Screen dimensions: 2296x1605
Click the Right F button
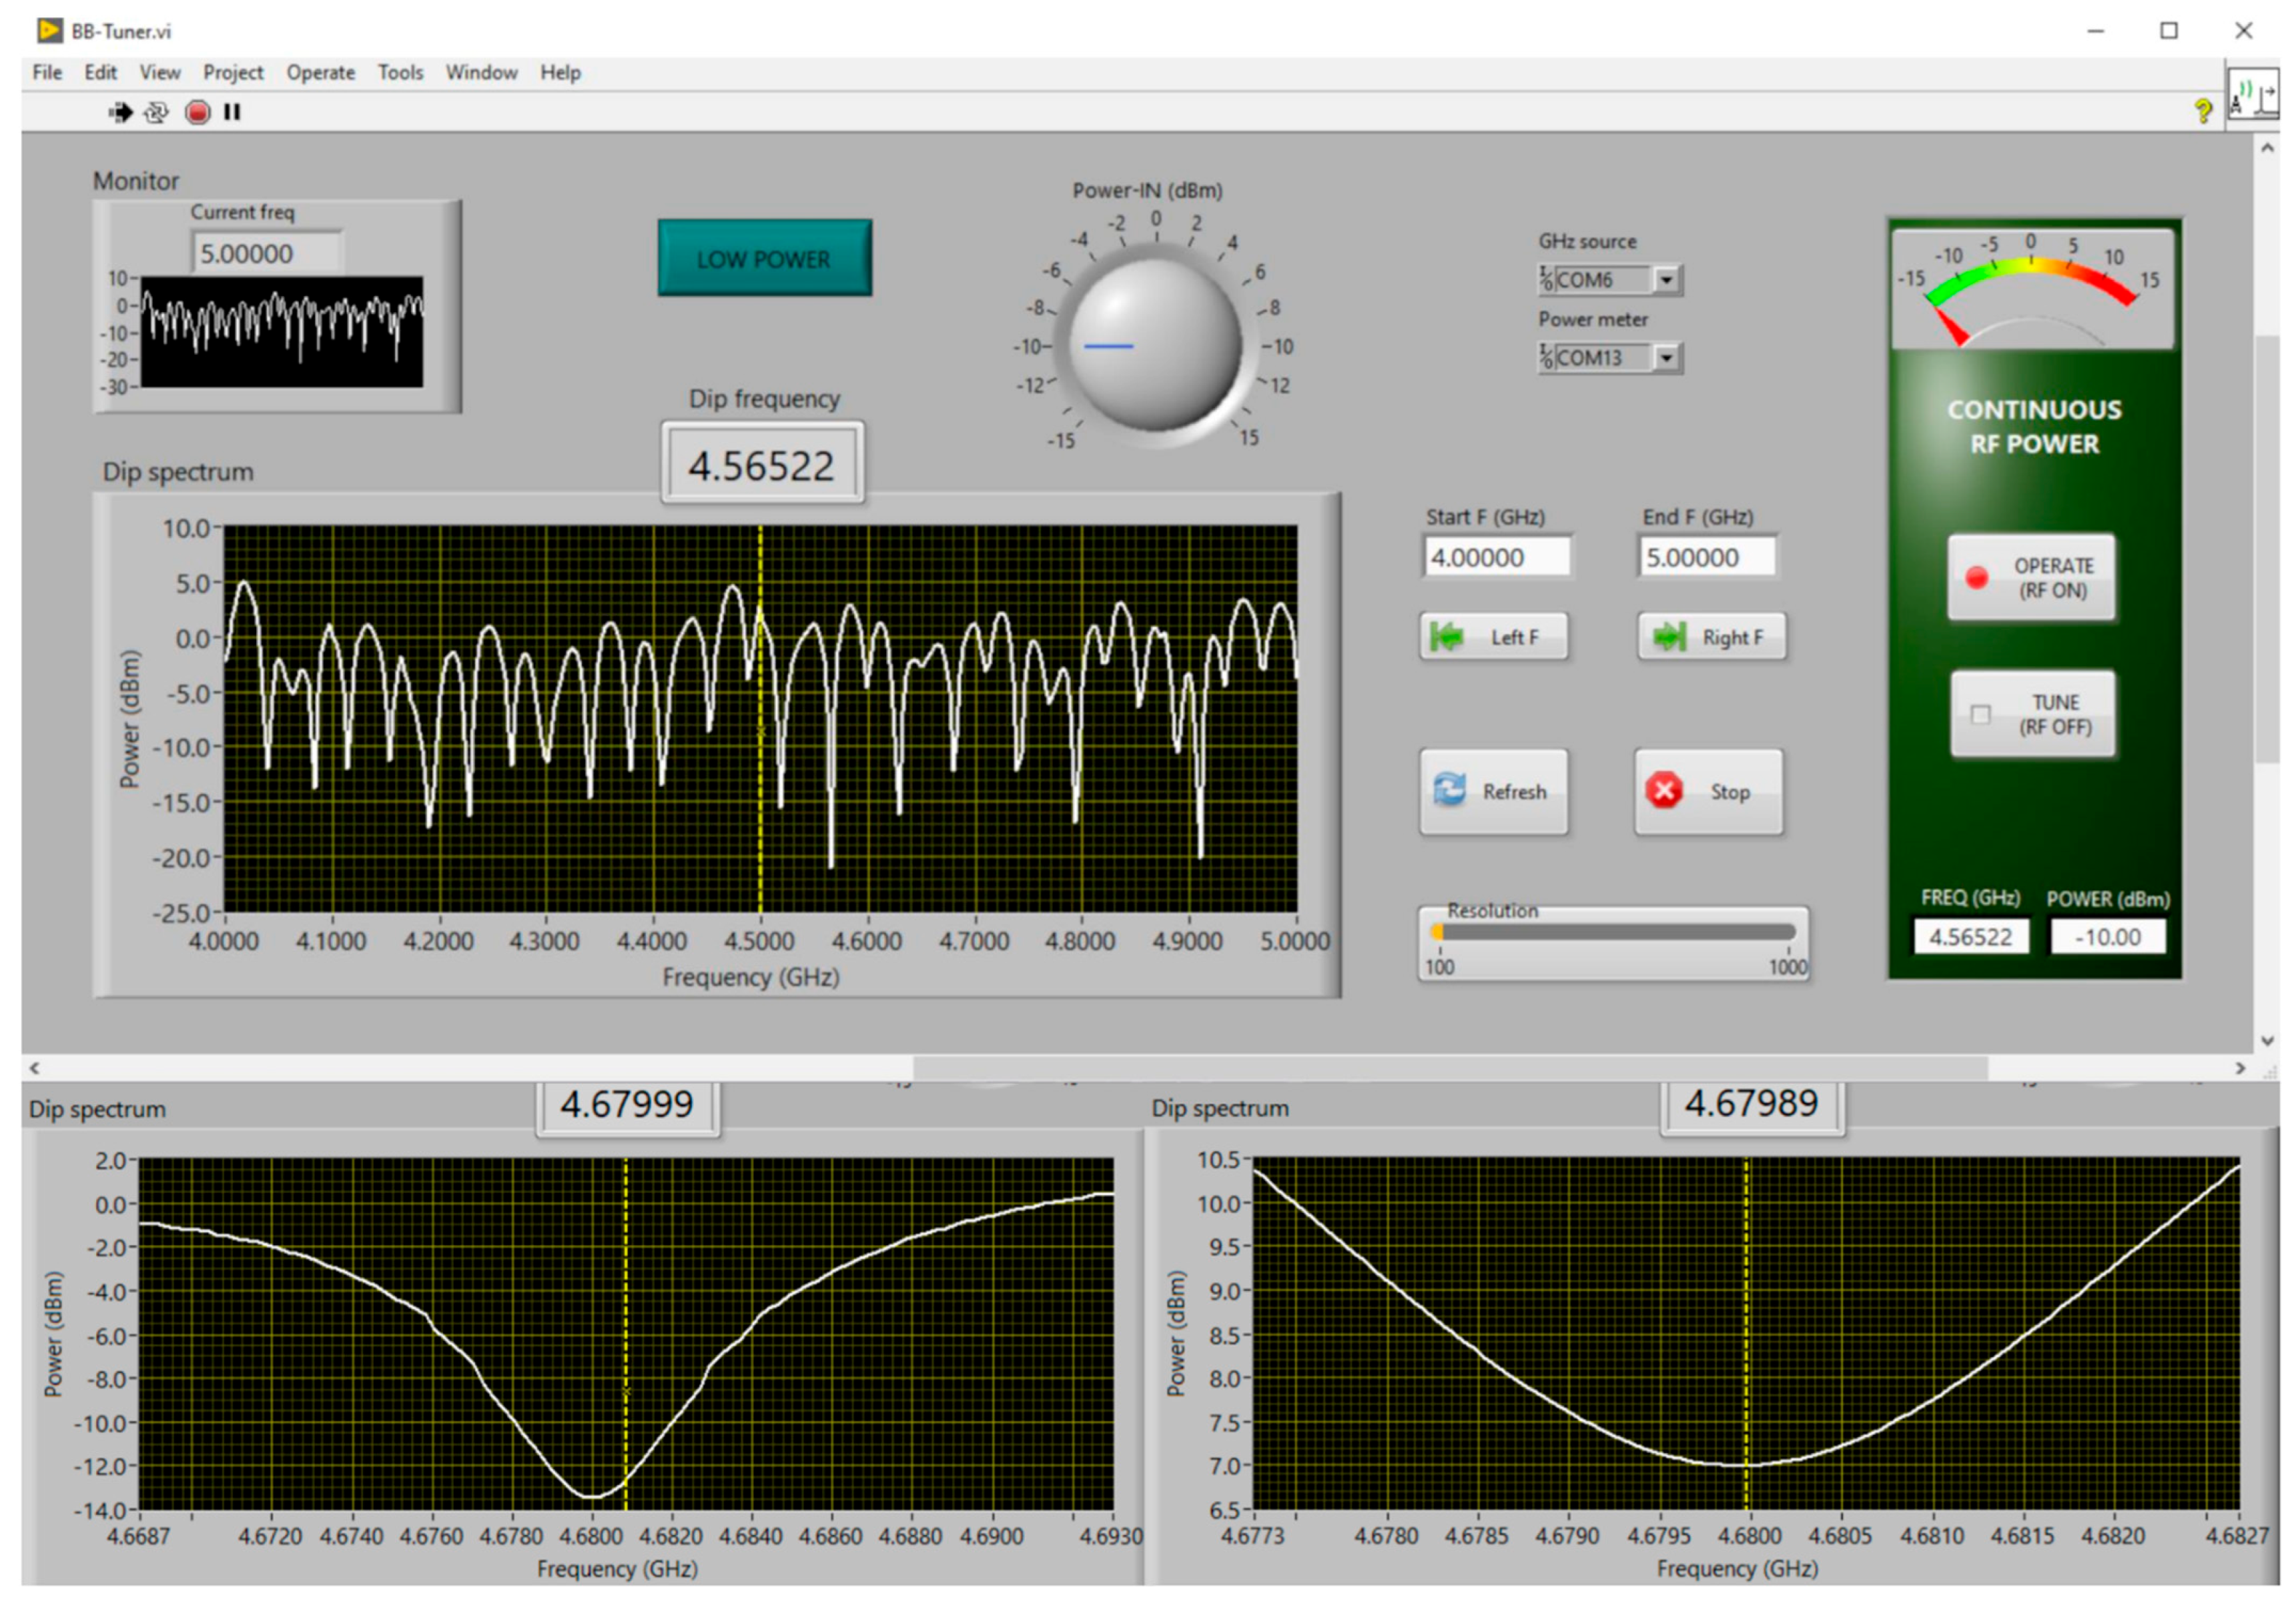click(1712, 637)
